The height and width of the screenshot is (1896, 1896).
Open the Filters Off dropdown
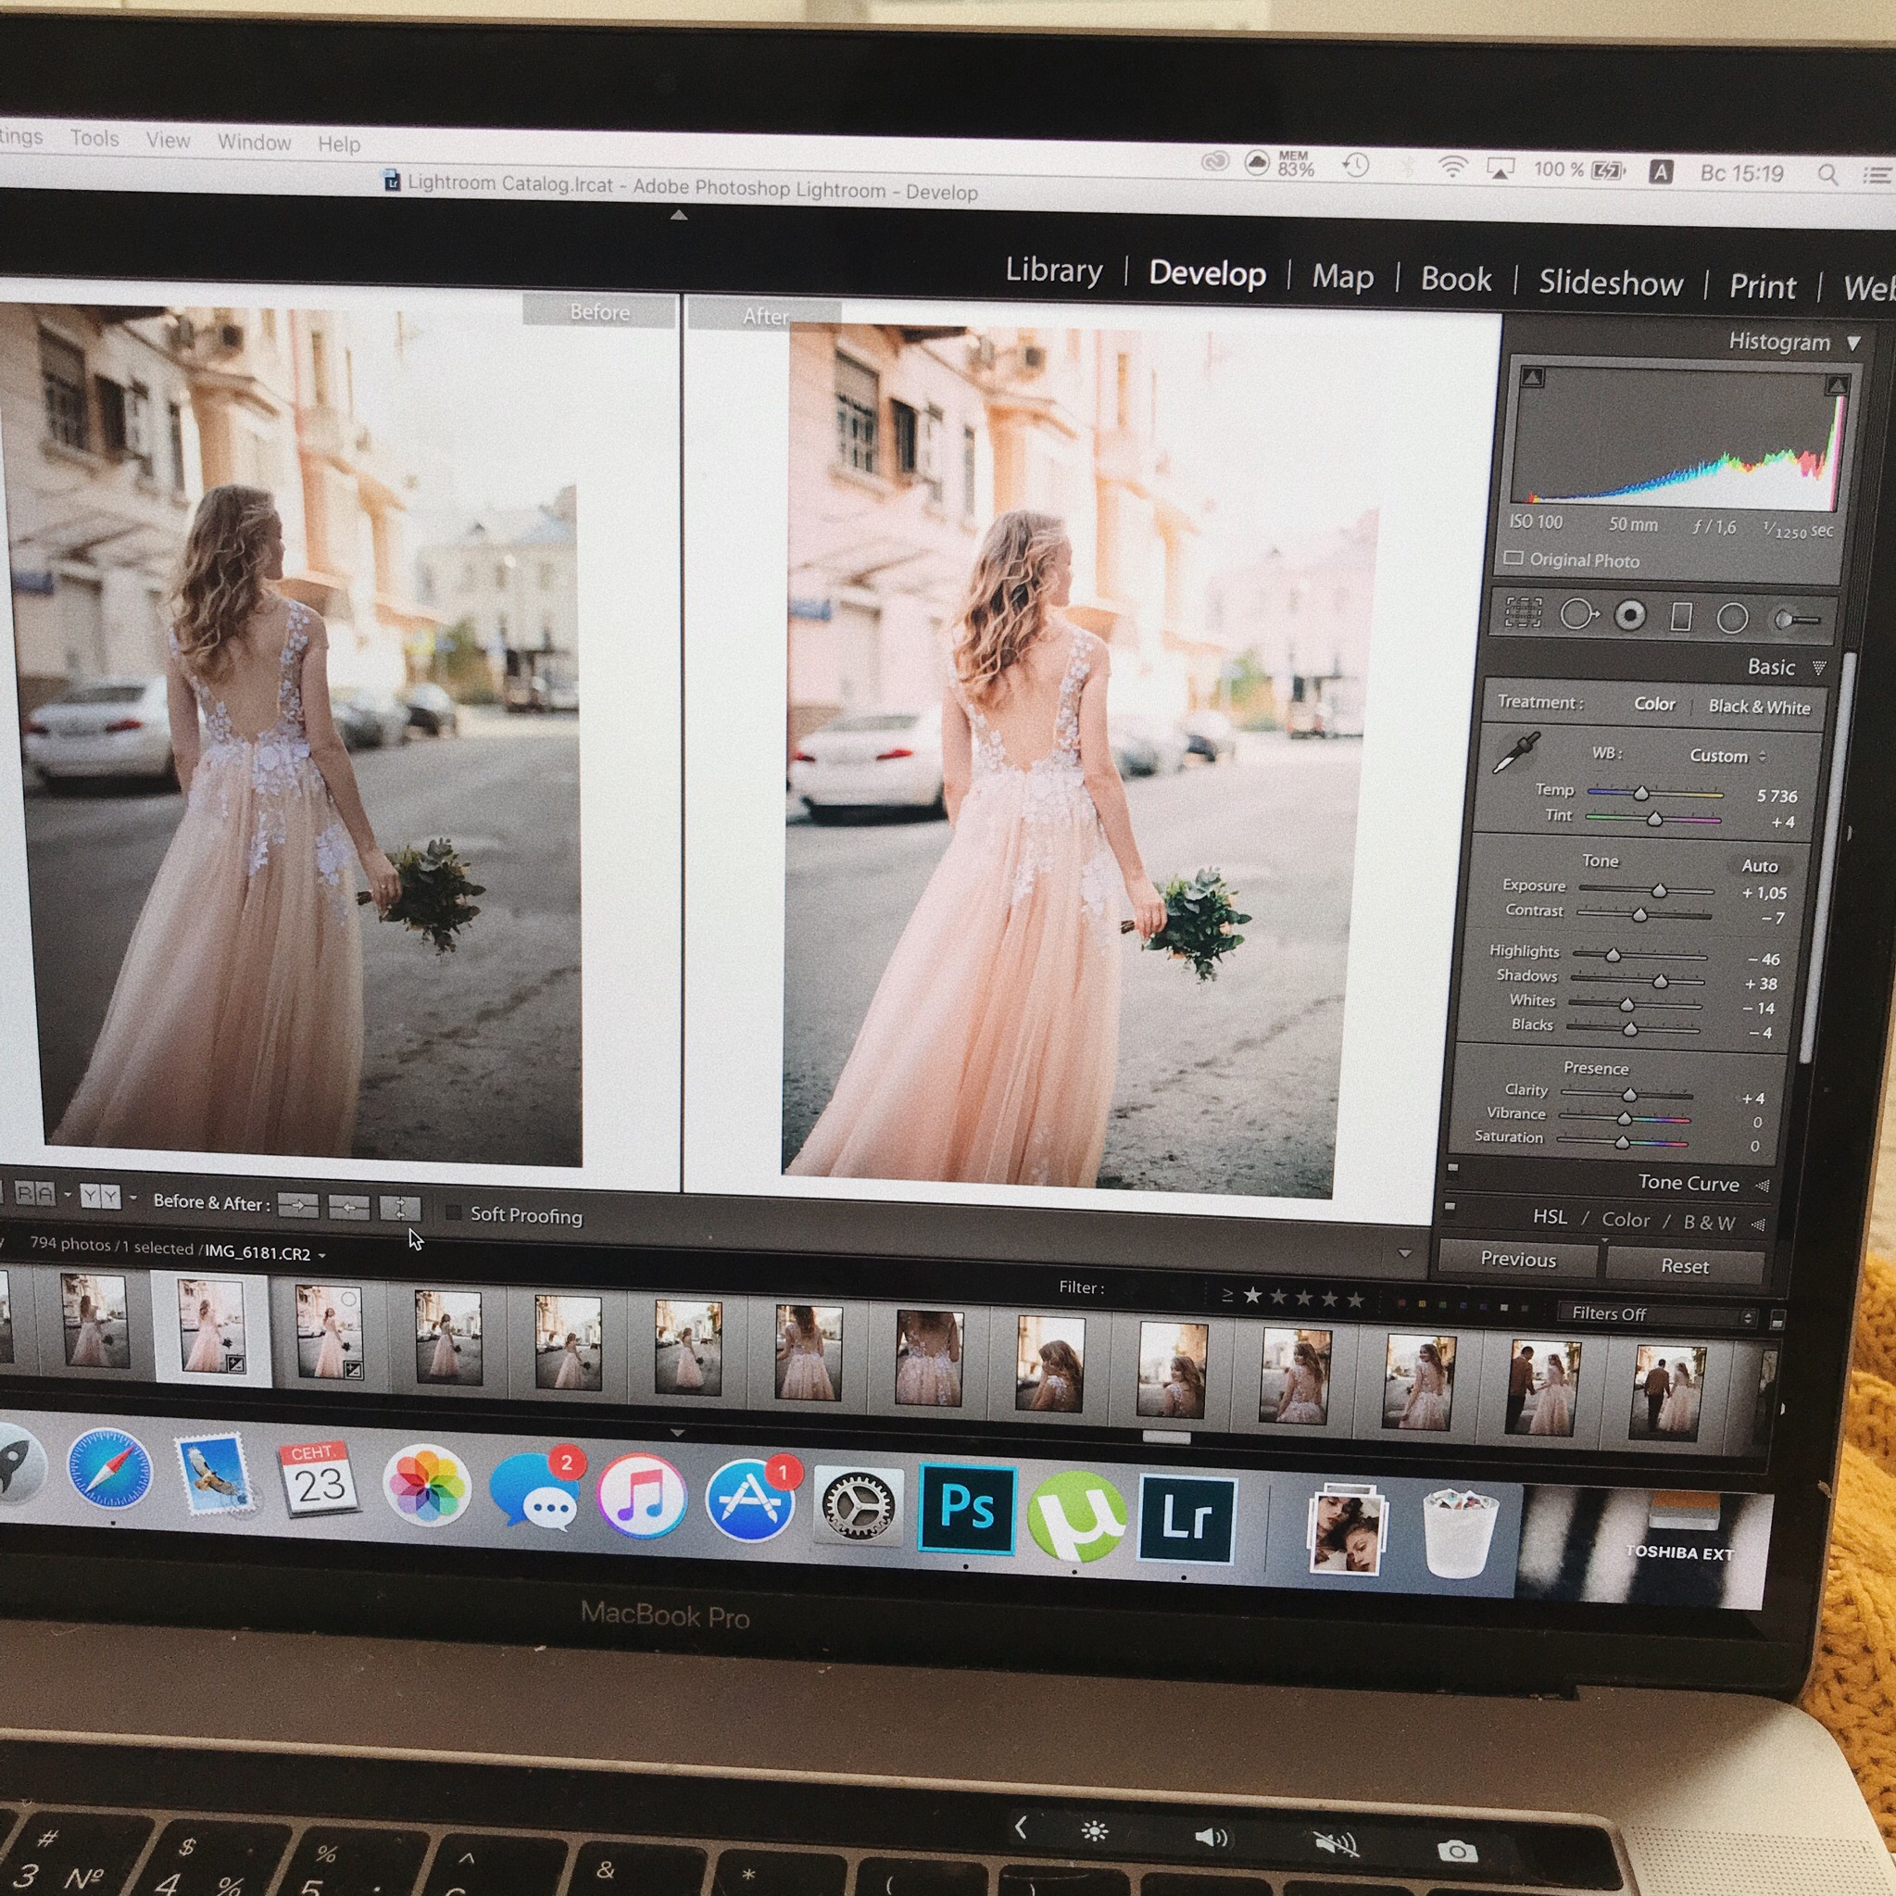[x=1659, y=1315]
